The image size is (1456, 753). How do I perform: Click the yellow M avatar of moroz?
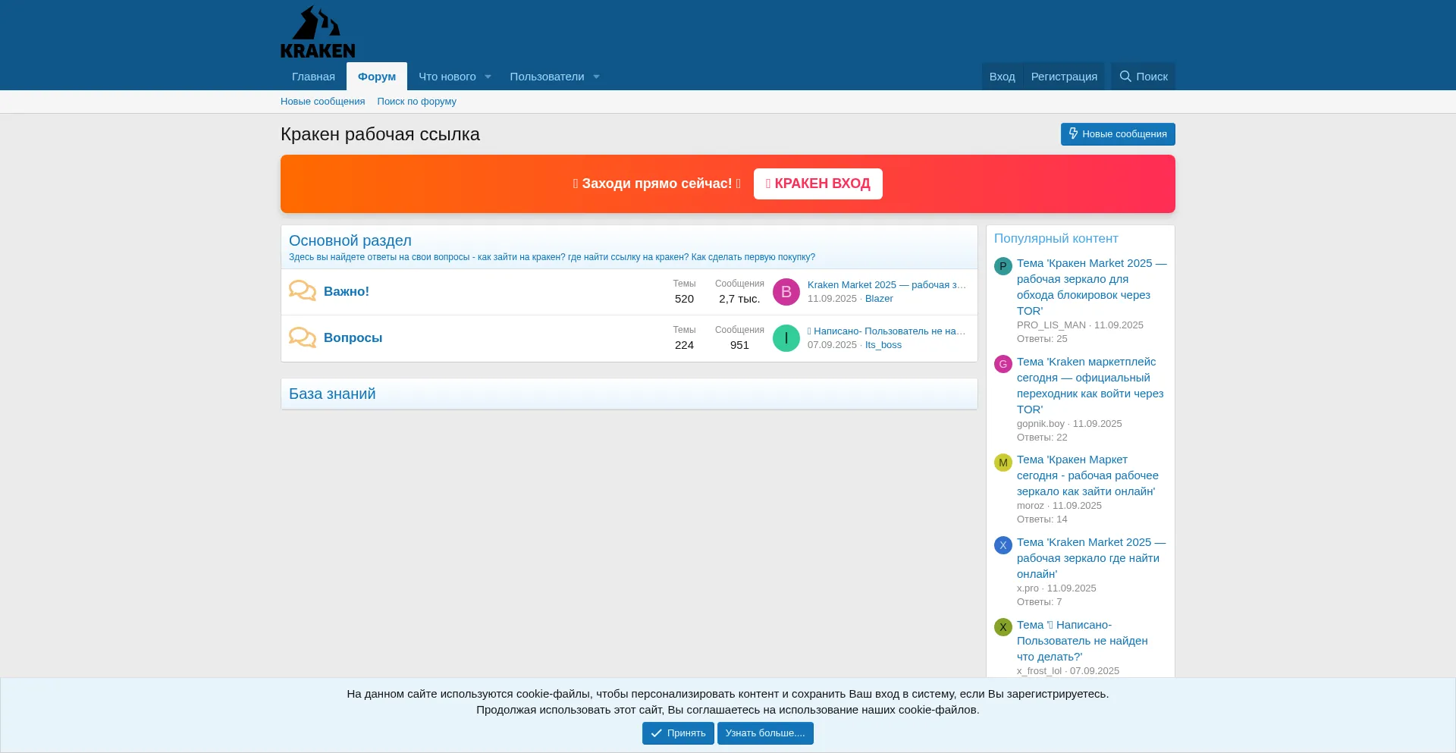pos(1003,463)
